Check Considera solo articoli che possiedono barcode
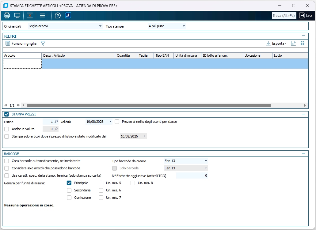Screen dimensions: 316x230 click(x=7, y=168)
